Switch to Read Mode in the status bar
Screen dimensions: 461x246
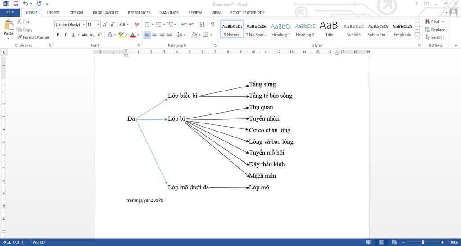(369, 242)
